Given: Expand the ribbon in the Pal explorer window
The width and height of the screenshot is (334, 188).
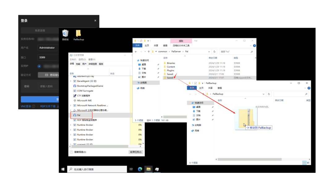Looking at the screenshot, I should tap(250, 45).
